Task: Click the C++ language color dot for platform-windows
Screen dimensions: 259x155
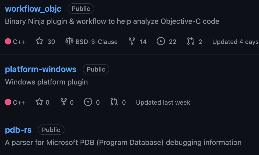Action: pos(8,102)
